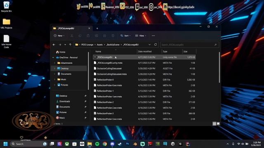
Task: Open Unity Hub from the taskbar
Action: coord(173,144)
